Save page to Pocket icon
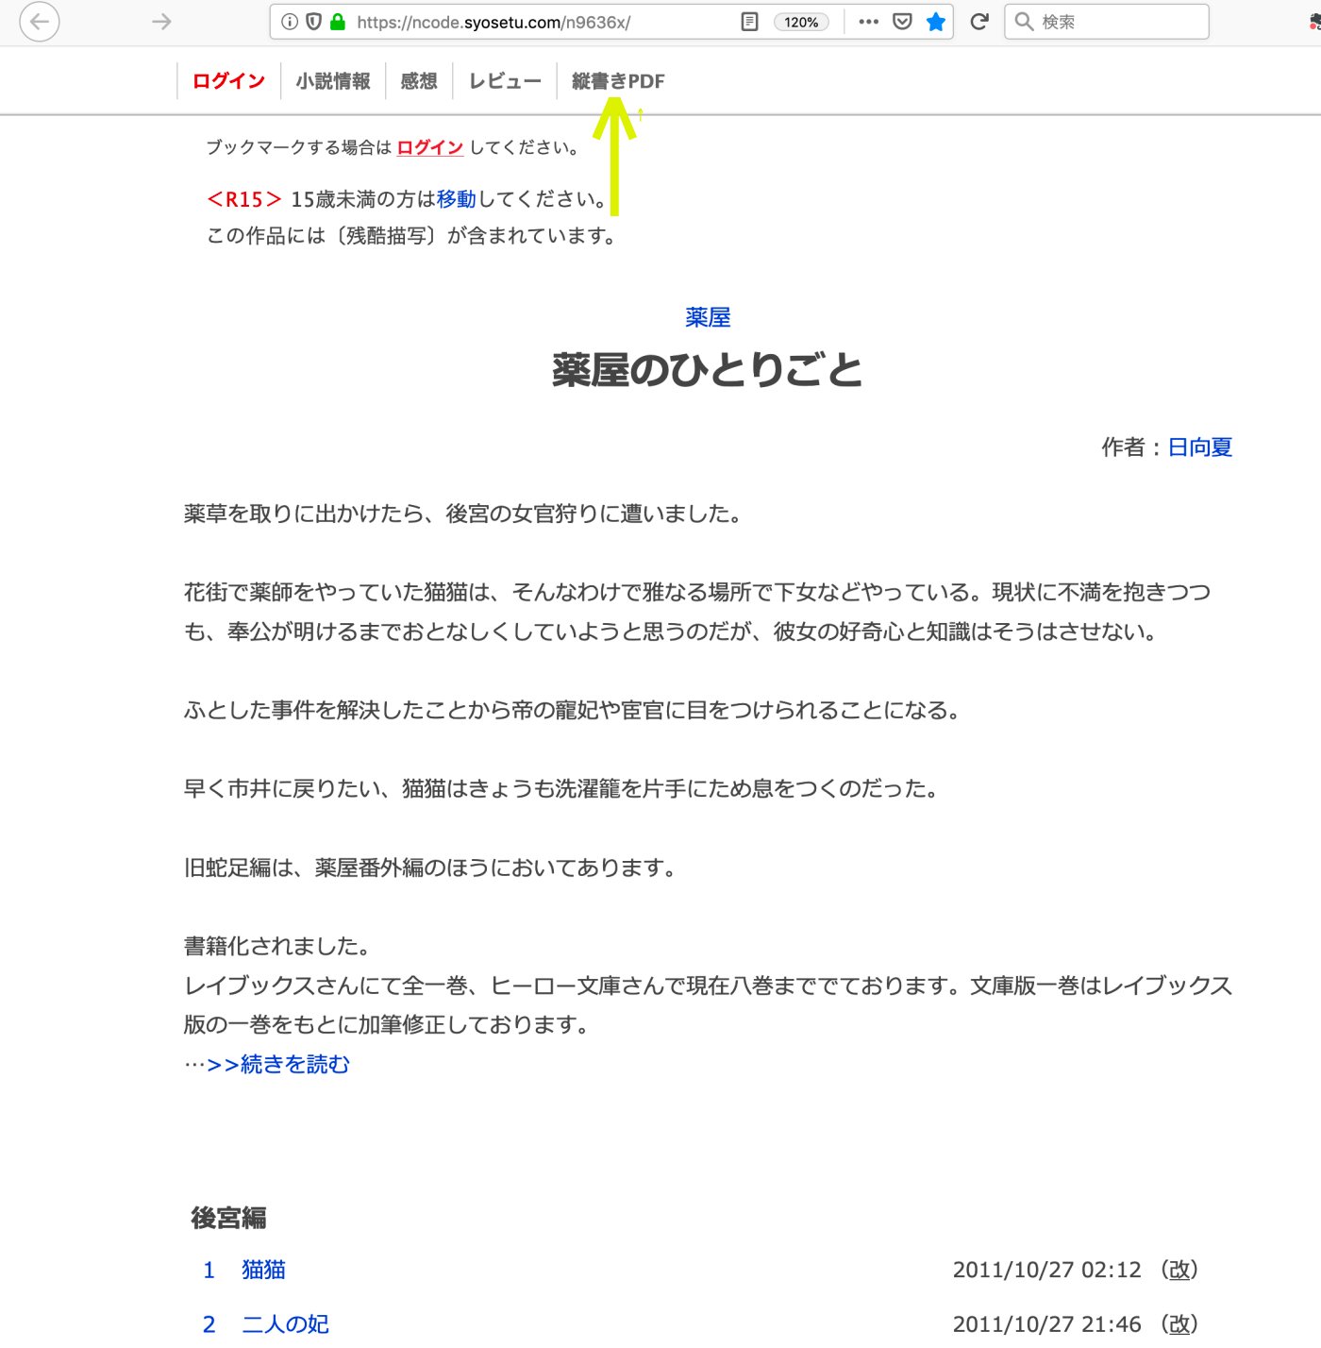Viewport: 1321px width, 1348px height. click(x=902, y=22)
